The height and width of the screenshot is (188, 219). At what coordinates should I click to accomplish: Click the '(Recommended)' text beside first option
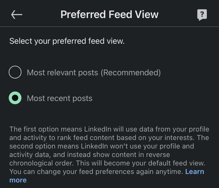tap(130, 72)
